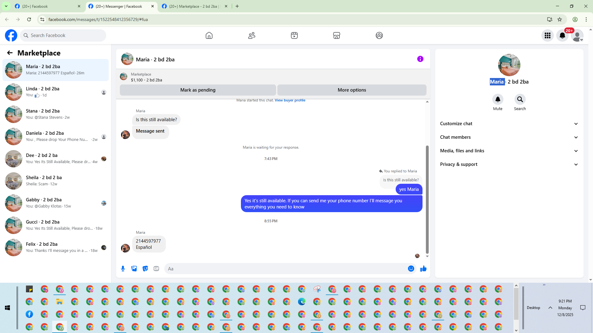Open View buyer profile link
Image resolution: width=593 pixels, height=333 pixels.
click(x=290, y=100)
